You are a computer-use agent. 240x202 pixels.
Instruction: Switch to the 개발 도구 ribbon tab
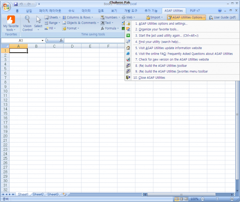[130, 10]
